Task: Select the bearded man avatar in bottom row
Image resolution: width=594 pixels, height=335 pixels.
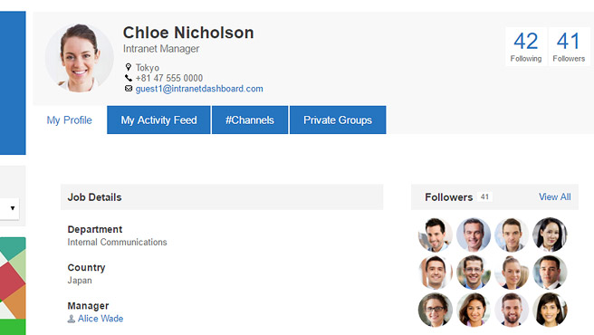Action: point(512,310)
